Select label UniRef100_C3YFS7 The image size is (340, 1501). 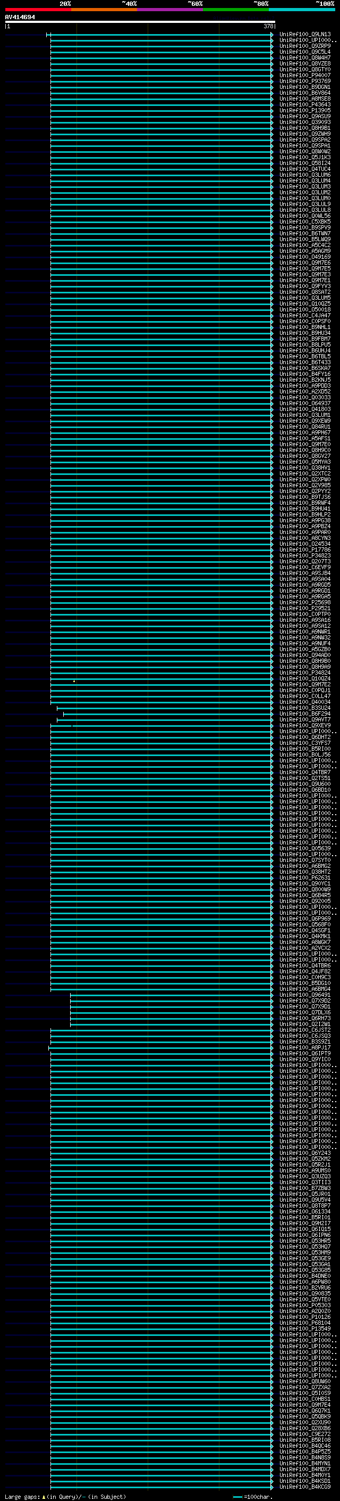(x=305, y=743)
